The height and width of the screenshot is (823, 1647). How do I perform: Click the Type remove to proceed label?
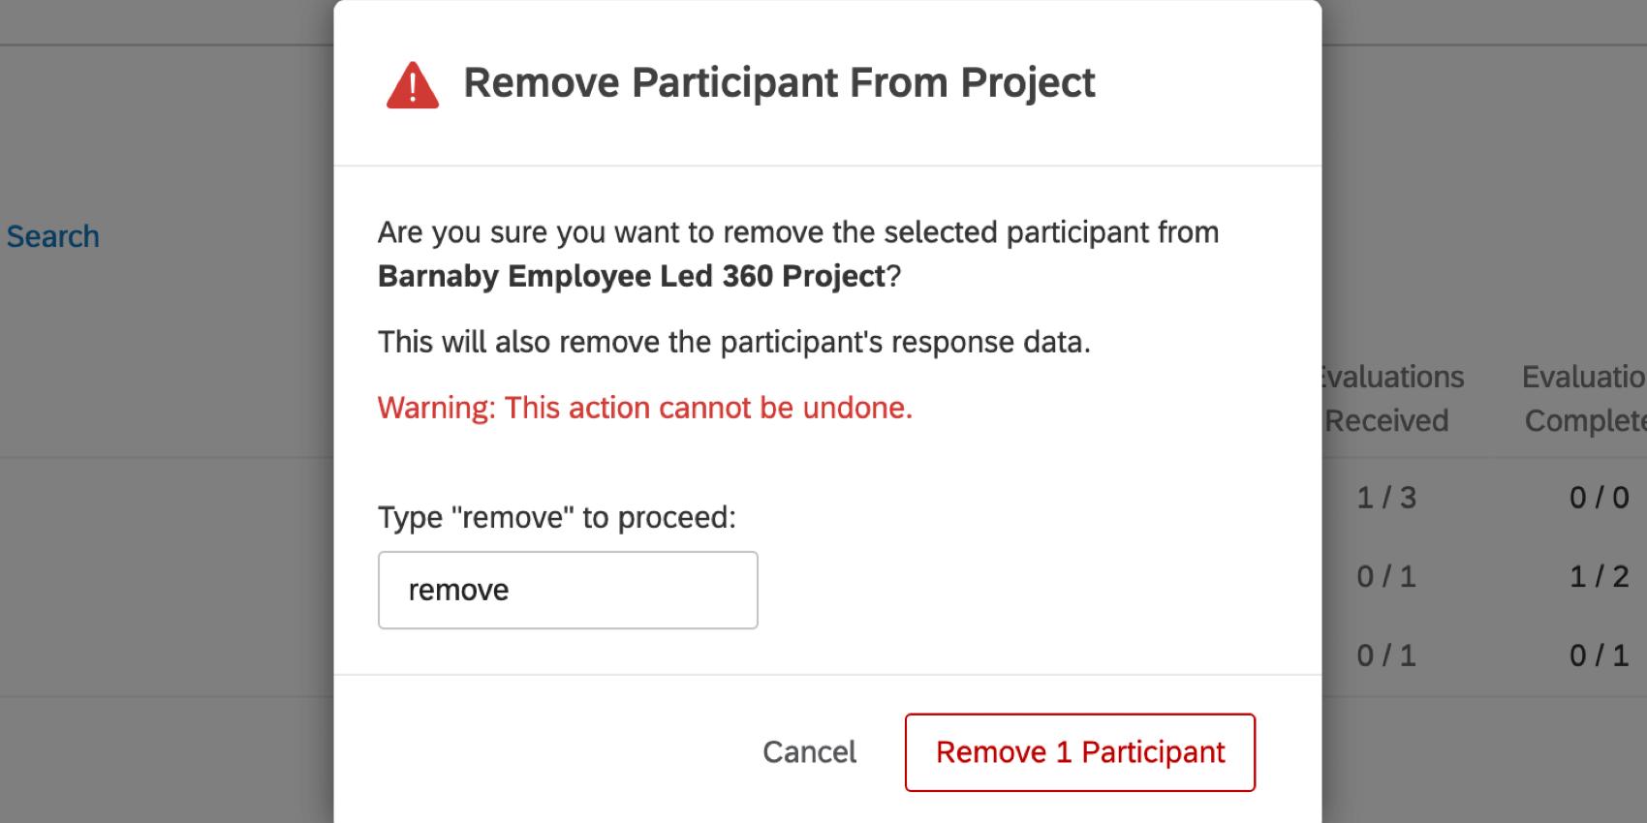[557, 517]
